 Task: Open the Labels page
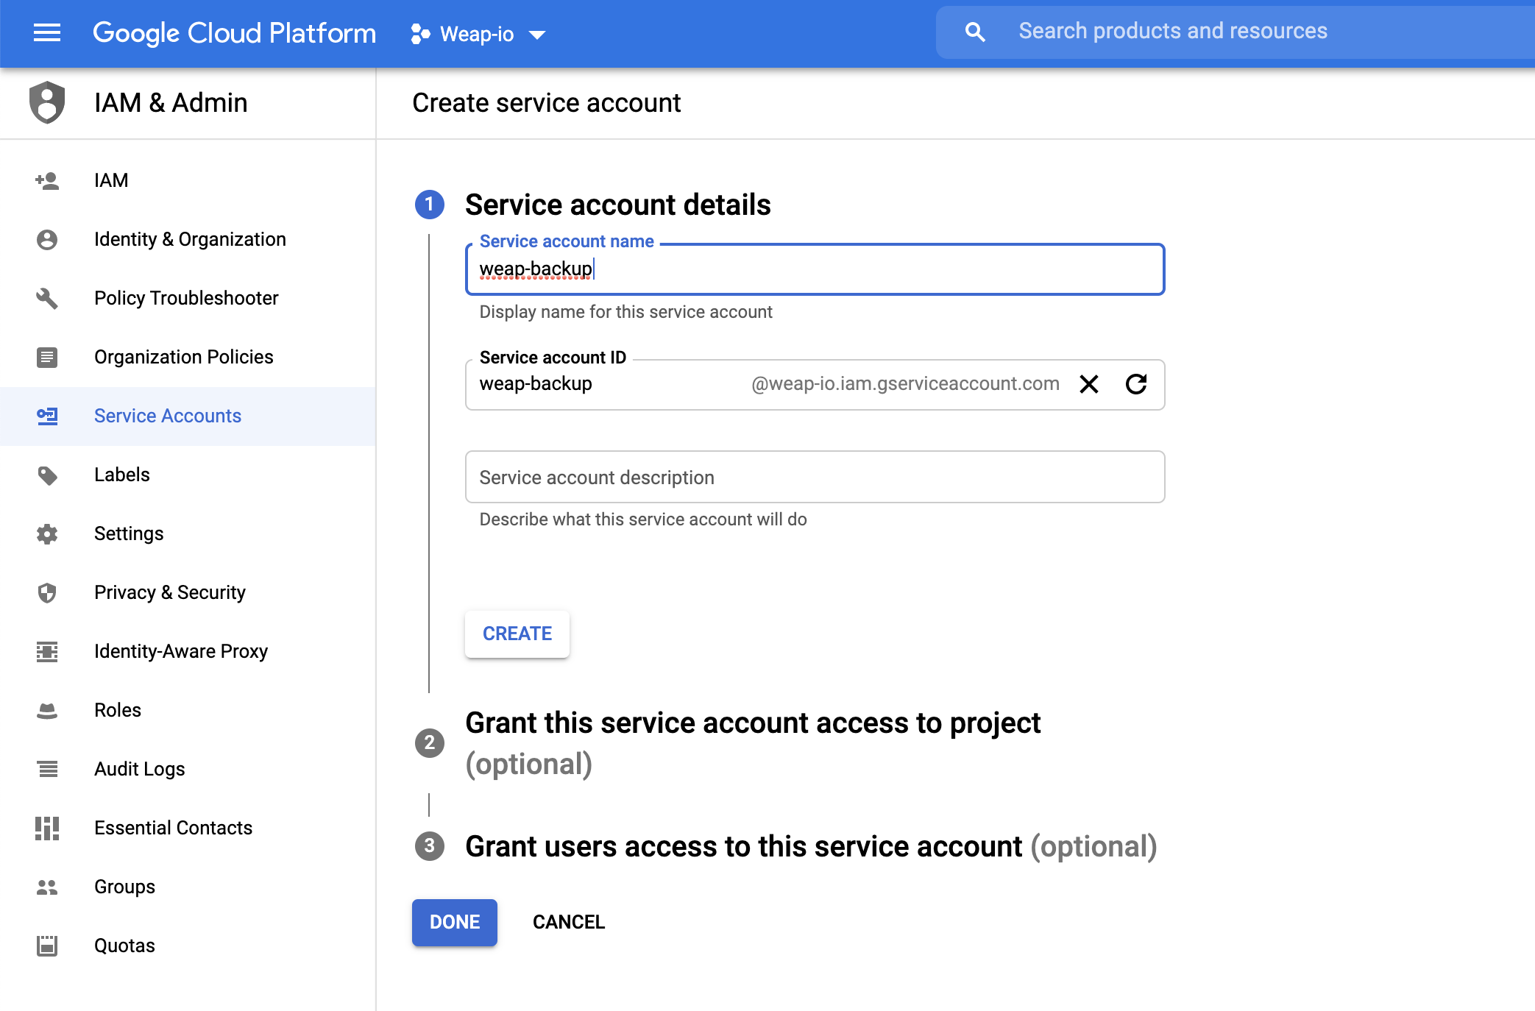pyautogui.click(x=188, y=475)
